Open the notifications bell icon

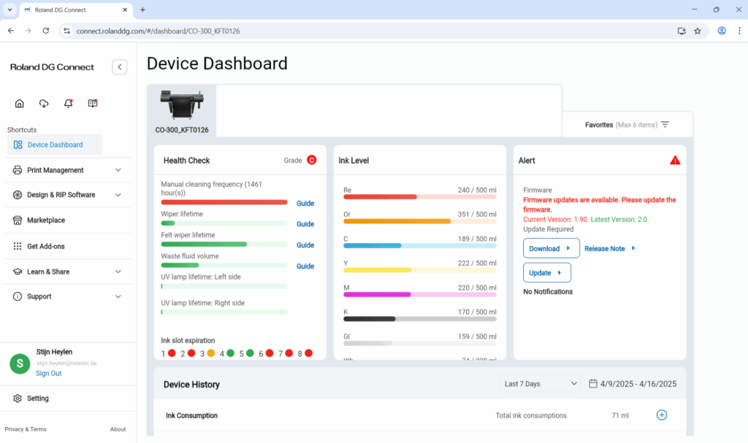point(68,104)
